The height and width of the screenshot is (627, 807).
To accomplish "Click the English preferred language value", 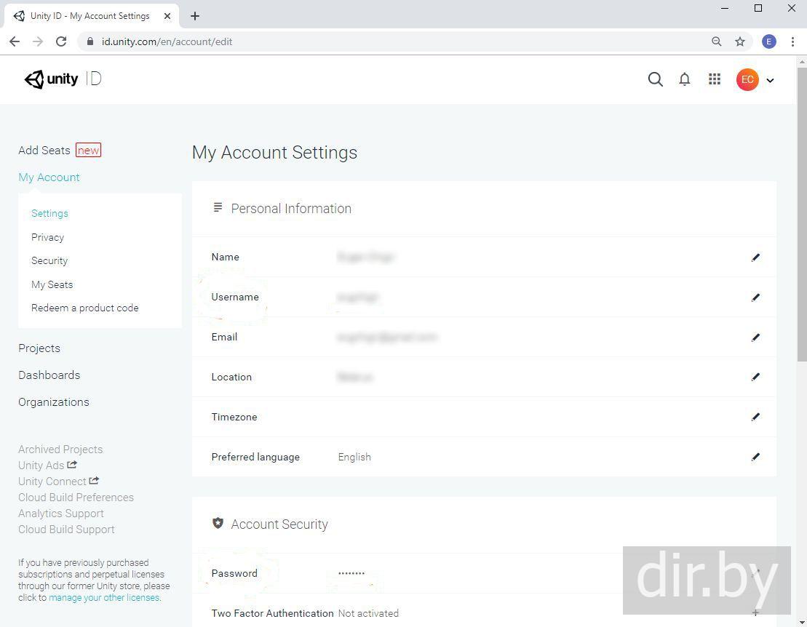I will click(354, 458).
